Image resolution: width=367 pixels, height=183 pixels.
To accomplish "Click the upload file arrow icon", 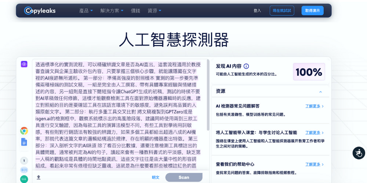I will pyautogui.click(x=39, y=178).
